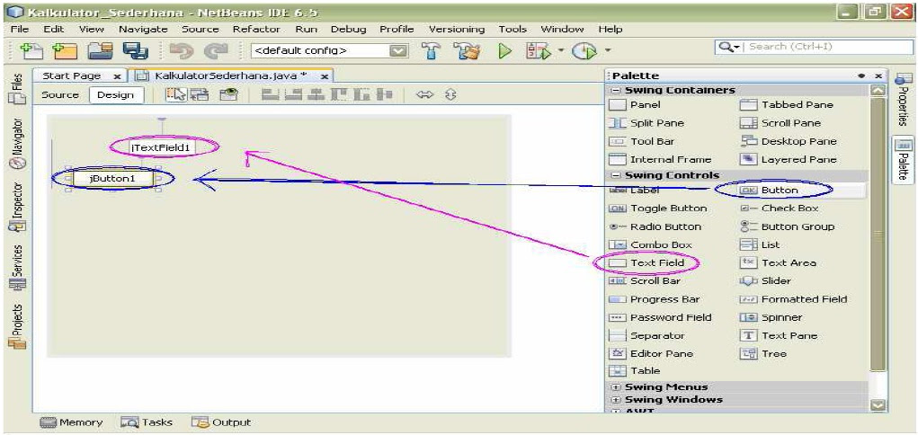
Task: Click the Save All disk icon
Action: click(135, 51)
